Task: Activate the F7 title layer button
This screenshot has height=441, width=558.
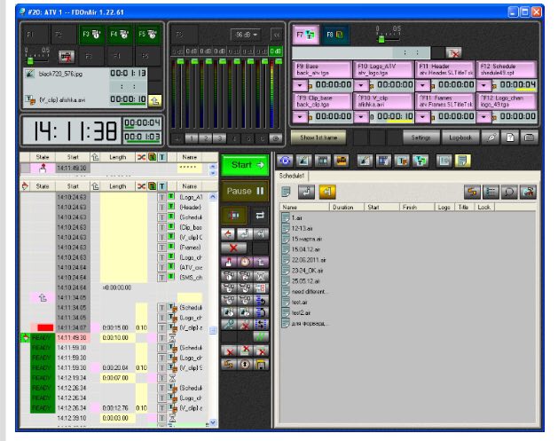Action: click(304, 35)
